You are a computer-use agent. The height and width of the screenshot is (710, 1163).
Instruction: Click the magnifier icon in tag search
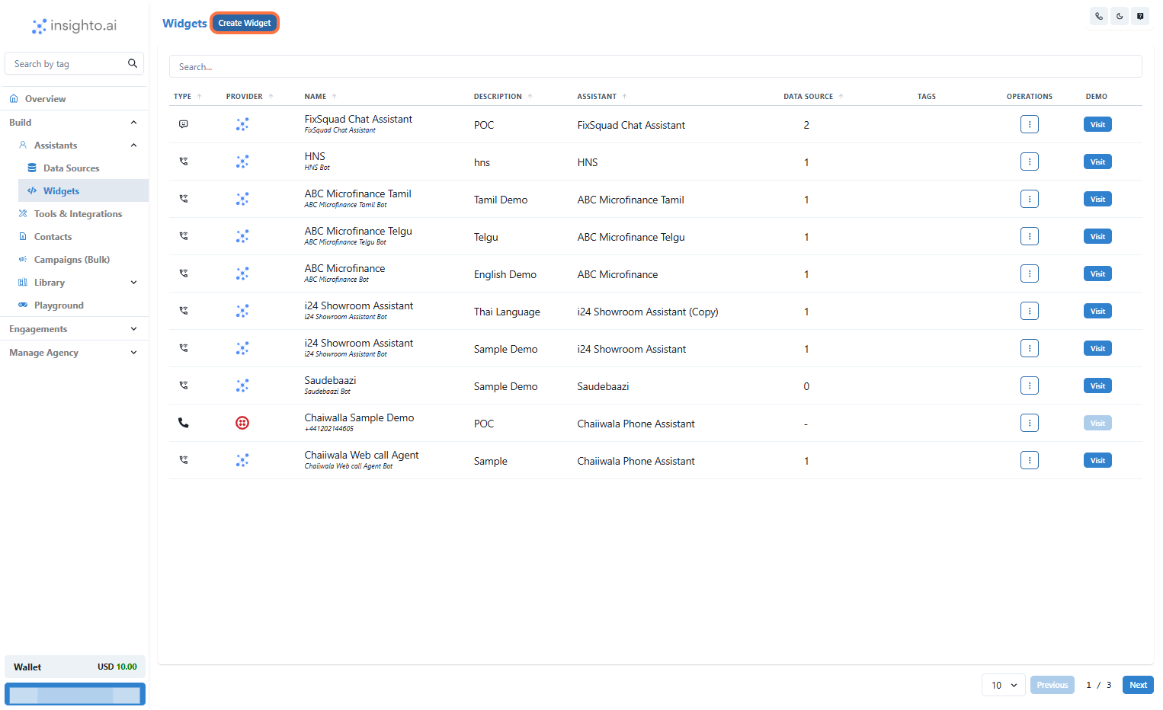pos(133,63)
